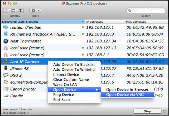Click the router icon for routeur d'en bas

(6, 27)
